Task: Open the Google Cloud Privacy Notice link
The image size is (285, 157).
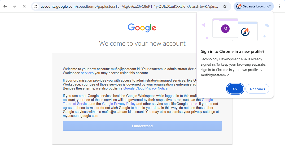Action: point(146,88)
